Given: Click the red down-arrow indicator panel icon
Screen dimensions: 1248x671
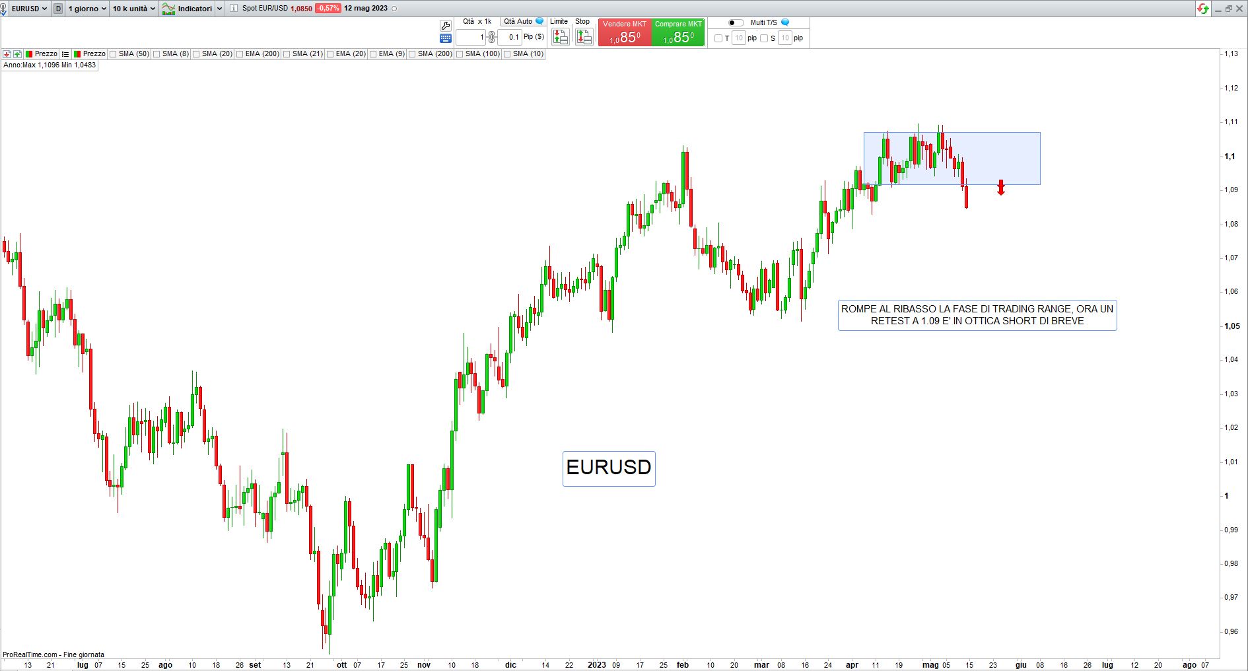Looking at the screenshot, I should pyautogui.click(x=7, y=54).
